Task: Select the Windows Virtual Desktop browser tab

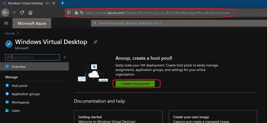Action: tap(29, 3)
